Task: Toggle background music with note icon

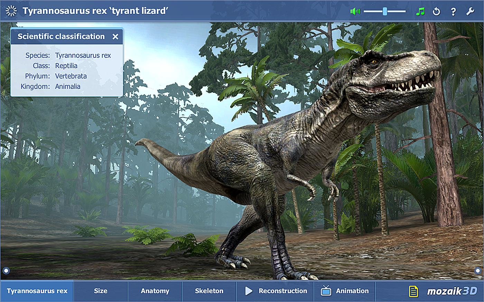Action: click(420, 11)
